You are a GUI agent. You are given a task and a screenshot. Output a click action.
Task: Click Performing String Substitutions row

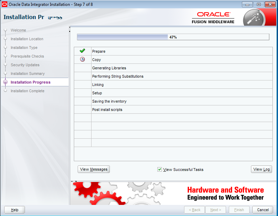click(x=173, y=76)
